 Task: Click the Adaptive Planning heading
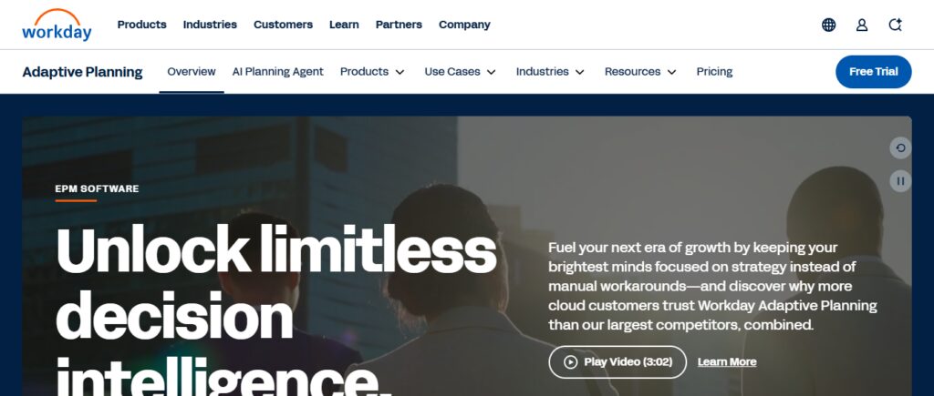[x=82, y=72]
